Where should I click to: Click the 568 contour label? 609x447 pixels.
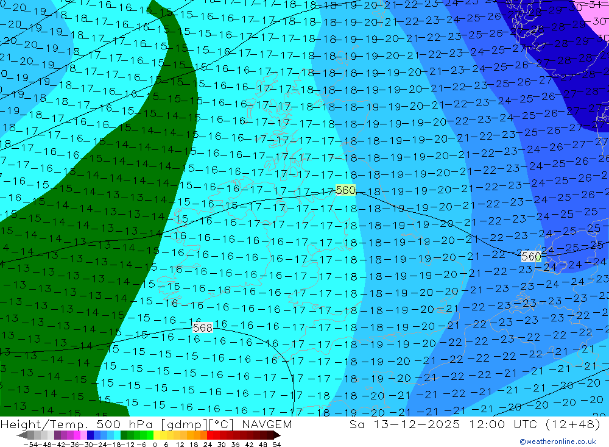203,328
